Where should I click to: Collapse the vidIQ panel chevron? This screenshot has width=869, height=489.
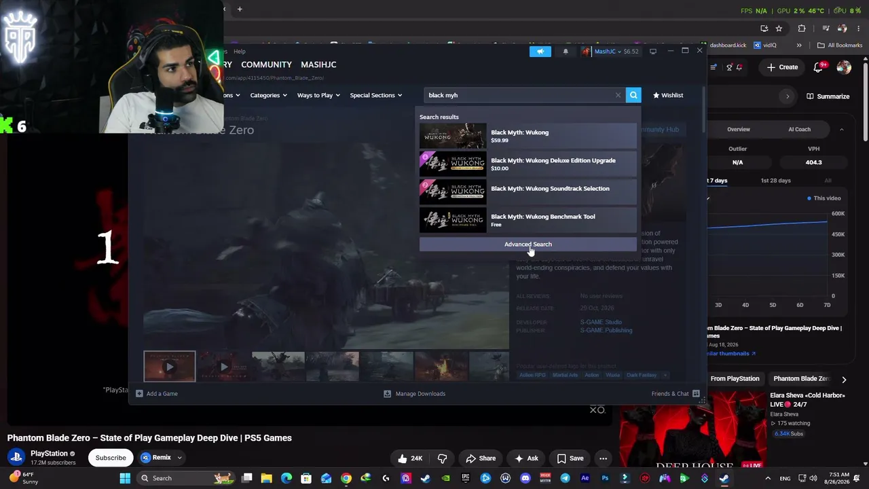click(842, 129)
